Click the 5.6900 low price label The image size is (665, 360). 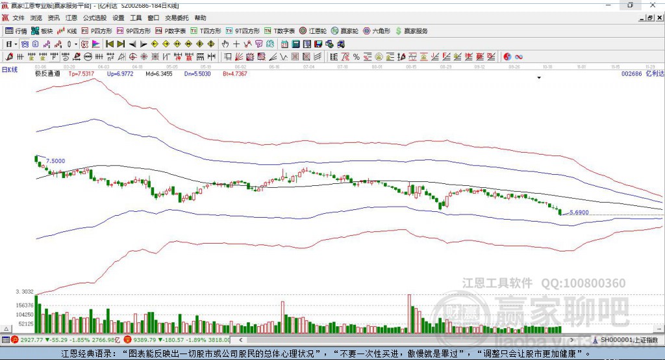(x=579, y=212)
